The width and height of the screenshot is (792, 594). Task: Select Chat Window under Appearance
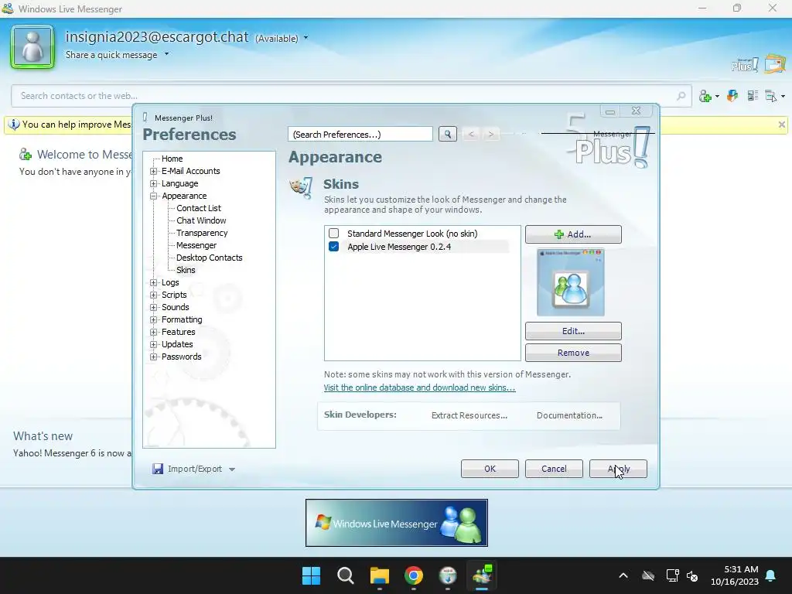click(201, 220)
